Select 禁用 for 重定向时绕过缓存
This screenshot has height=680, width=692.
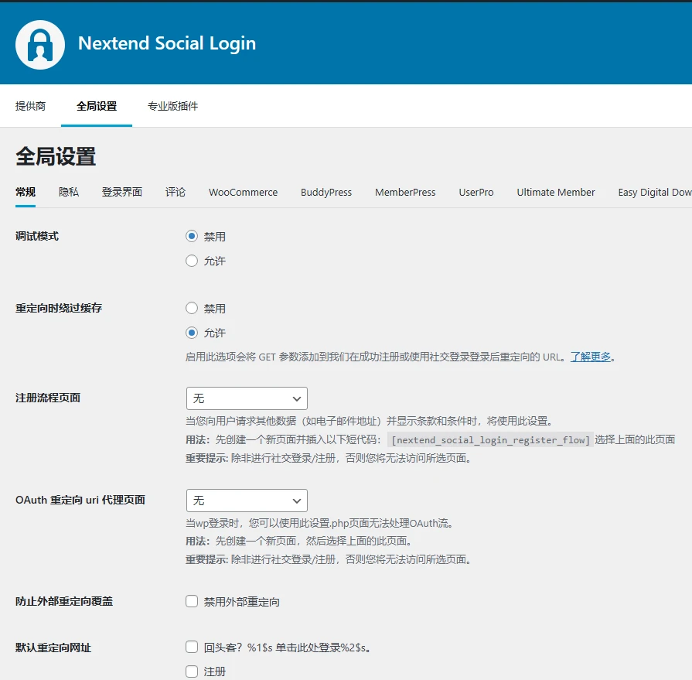pyautogui.click(x=191, y=307)
